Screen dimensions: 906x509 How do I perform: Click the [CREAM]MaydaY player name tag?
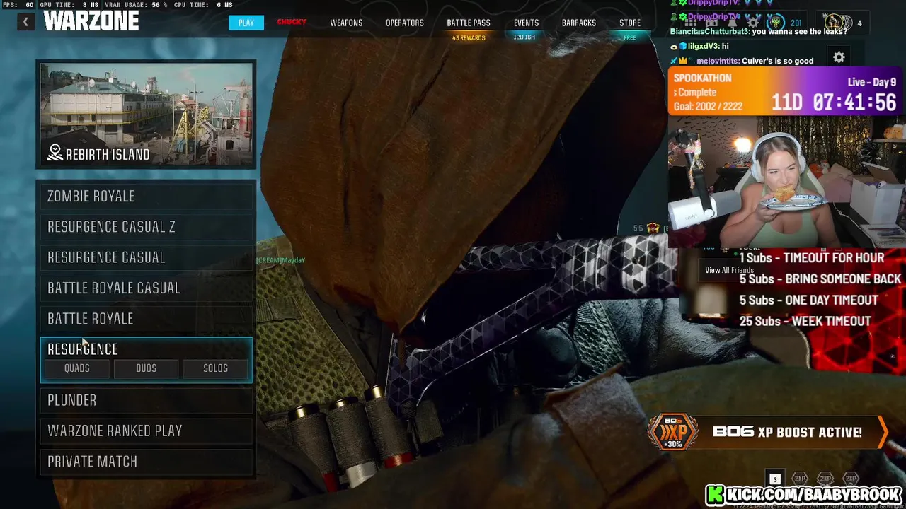click(281, 260)
